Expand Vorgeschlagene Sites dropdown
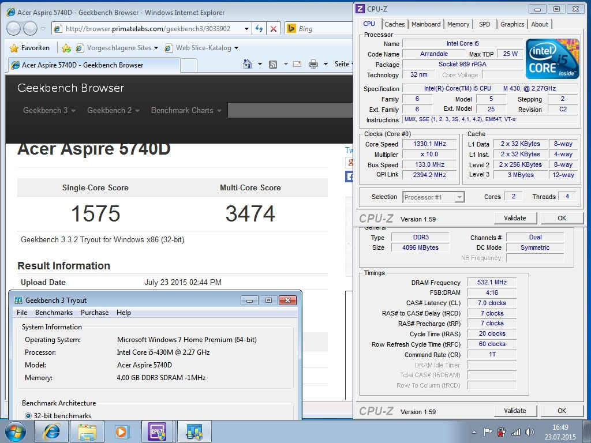The width and height of the screenshot is (591, 443). 156,48
